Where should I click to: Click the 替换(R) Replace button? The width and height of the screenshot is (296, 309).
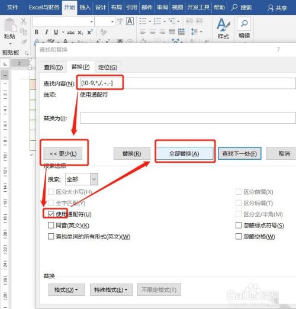132,153
